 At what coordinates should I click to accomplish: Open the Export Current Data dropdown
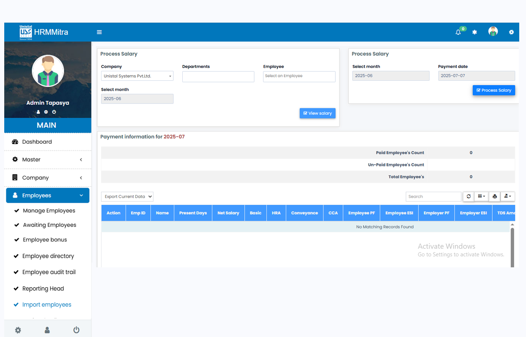127,196
